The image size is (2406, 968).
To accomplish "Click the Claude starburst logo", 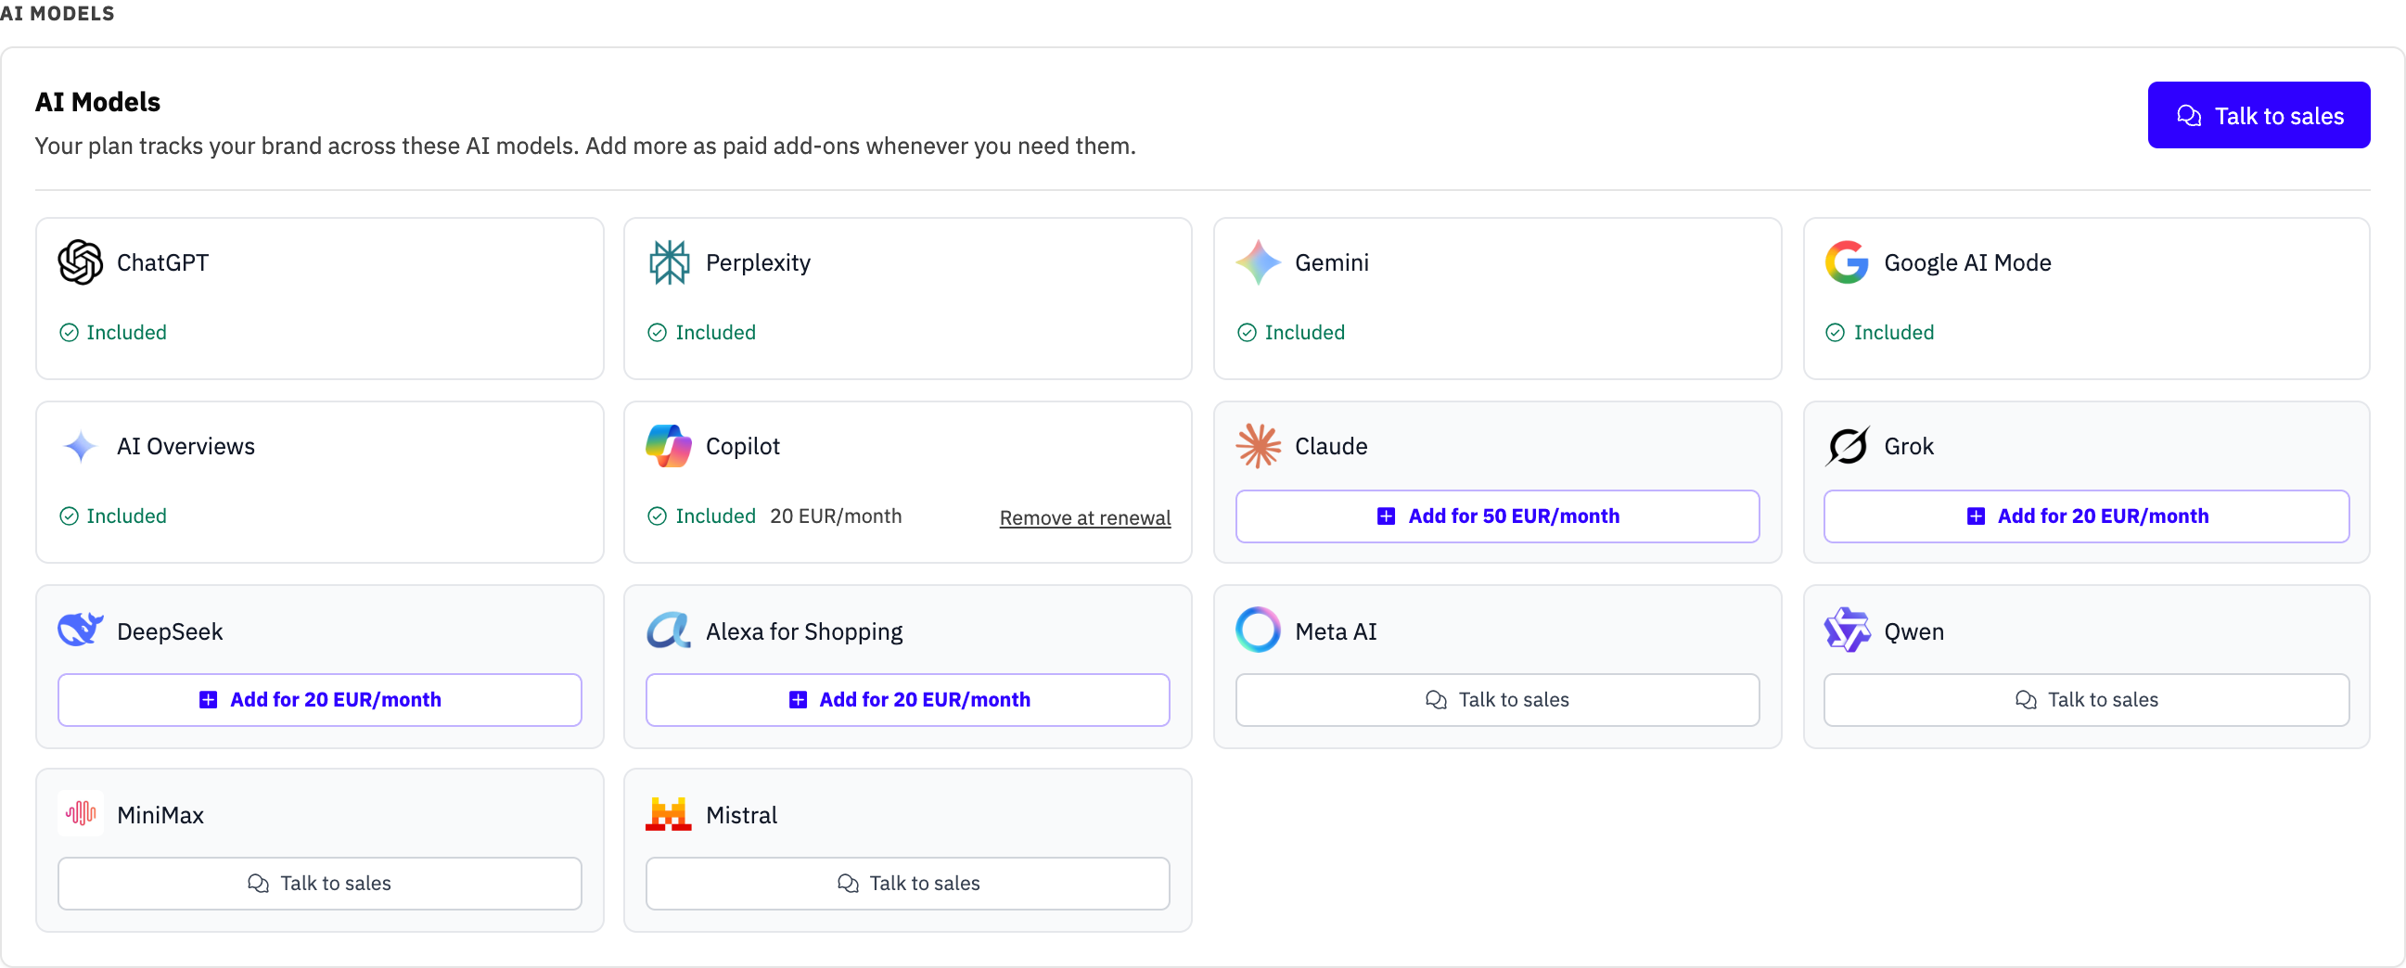I will click(x=1258, y=446).
